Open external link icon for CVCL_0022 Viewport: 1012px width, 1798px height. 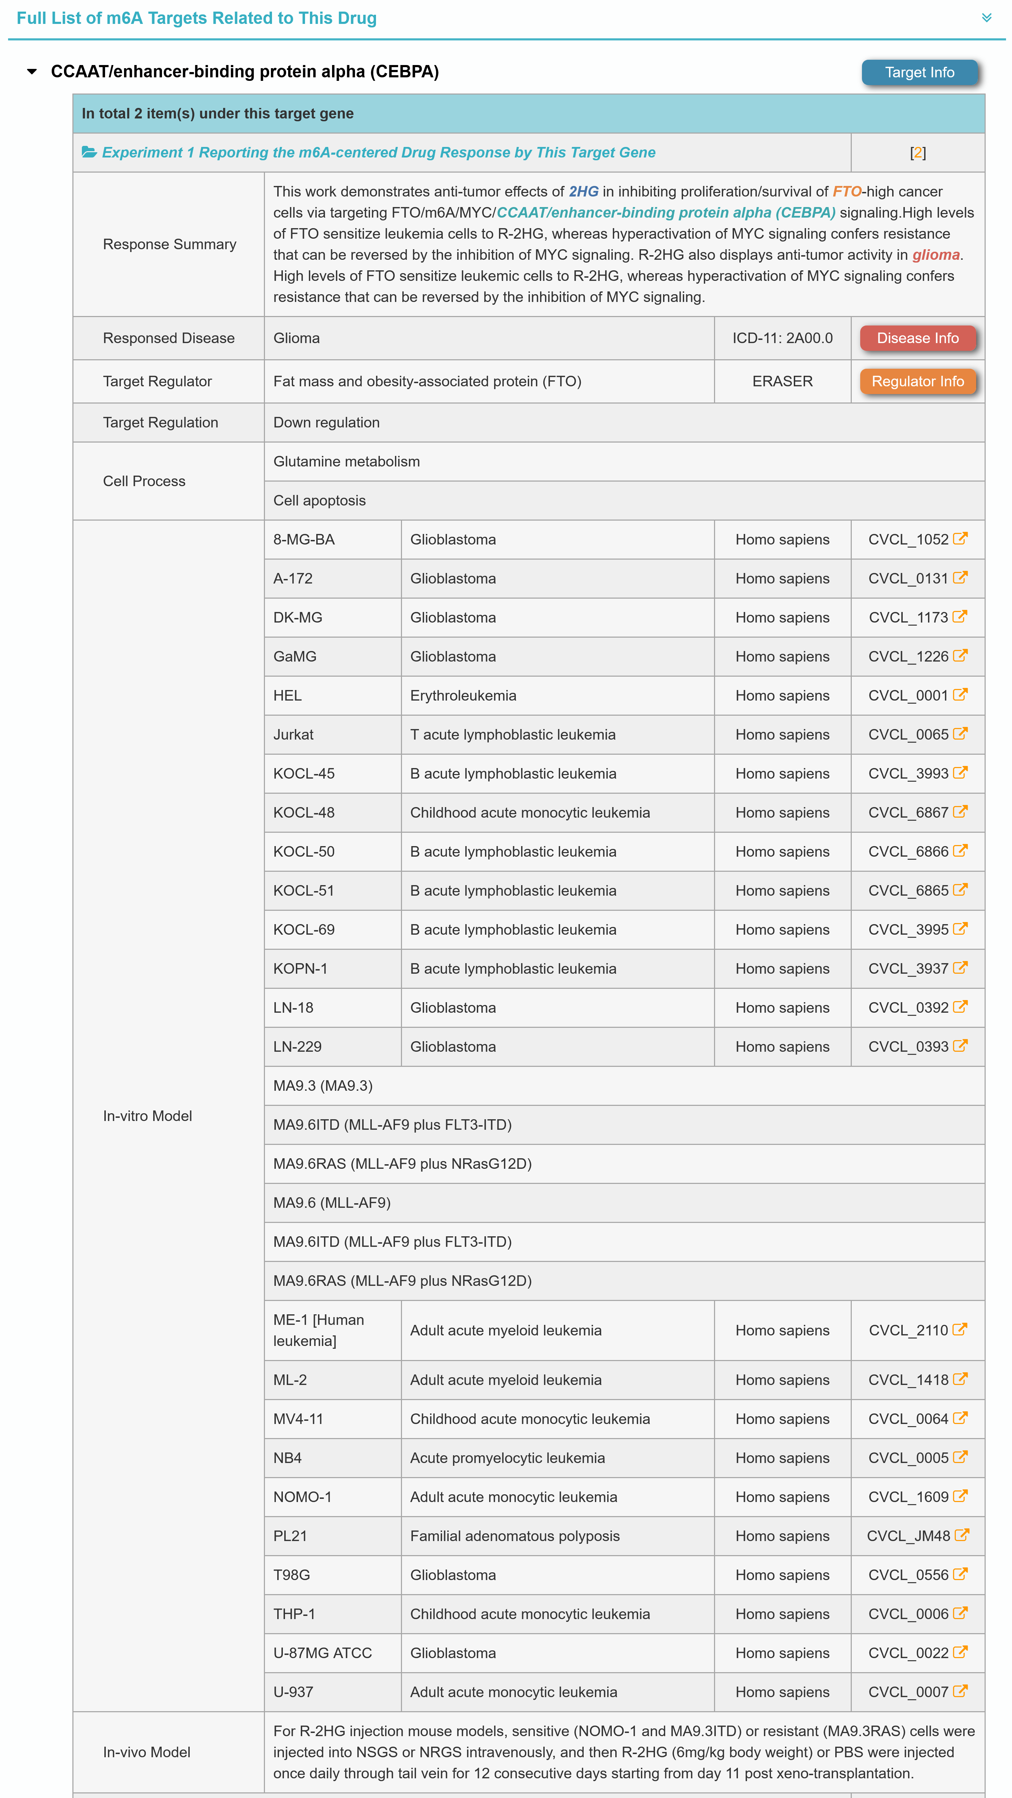(960, 1652)
